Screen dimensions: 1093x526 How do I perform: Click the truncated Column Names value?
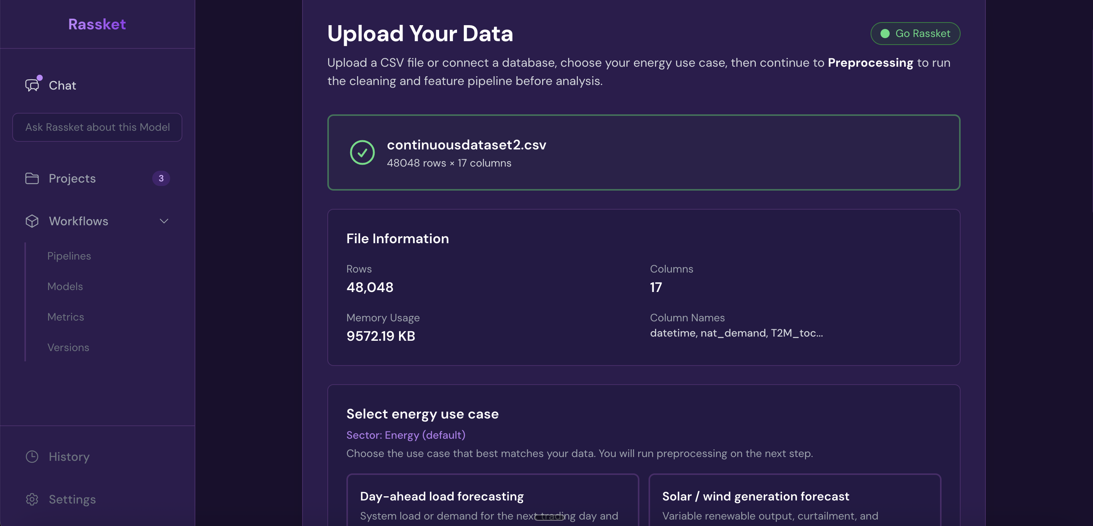[736, 333]
